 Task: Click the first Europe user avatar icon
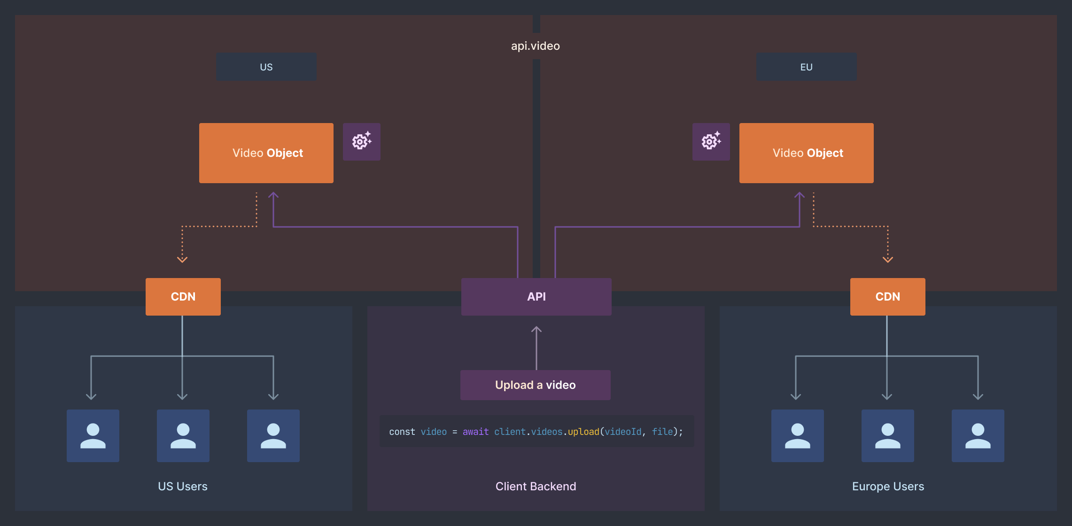pos(797,435)
